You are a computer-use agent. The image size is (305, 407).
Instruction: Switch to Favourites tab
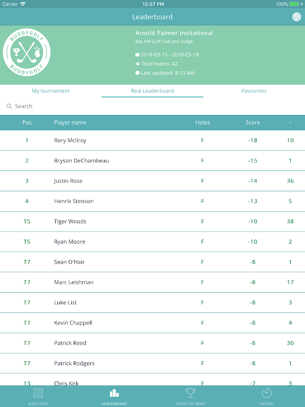pos(254,91)
